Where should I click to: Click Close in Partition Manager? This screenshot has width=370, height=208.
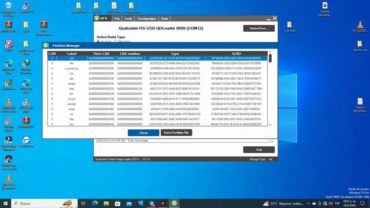coord(143,133)
